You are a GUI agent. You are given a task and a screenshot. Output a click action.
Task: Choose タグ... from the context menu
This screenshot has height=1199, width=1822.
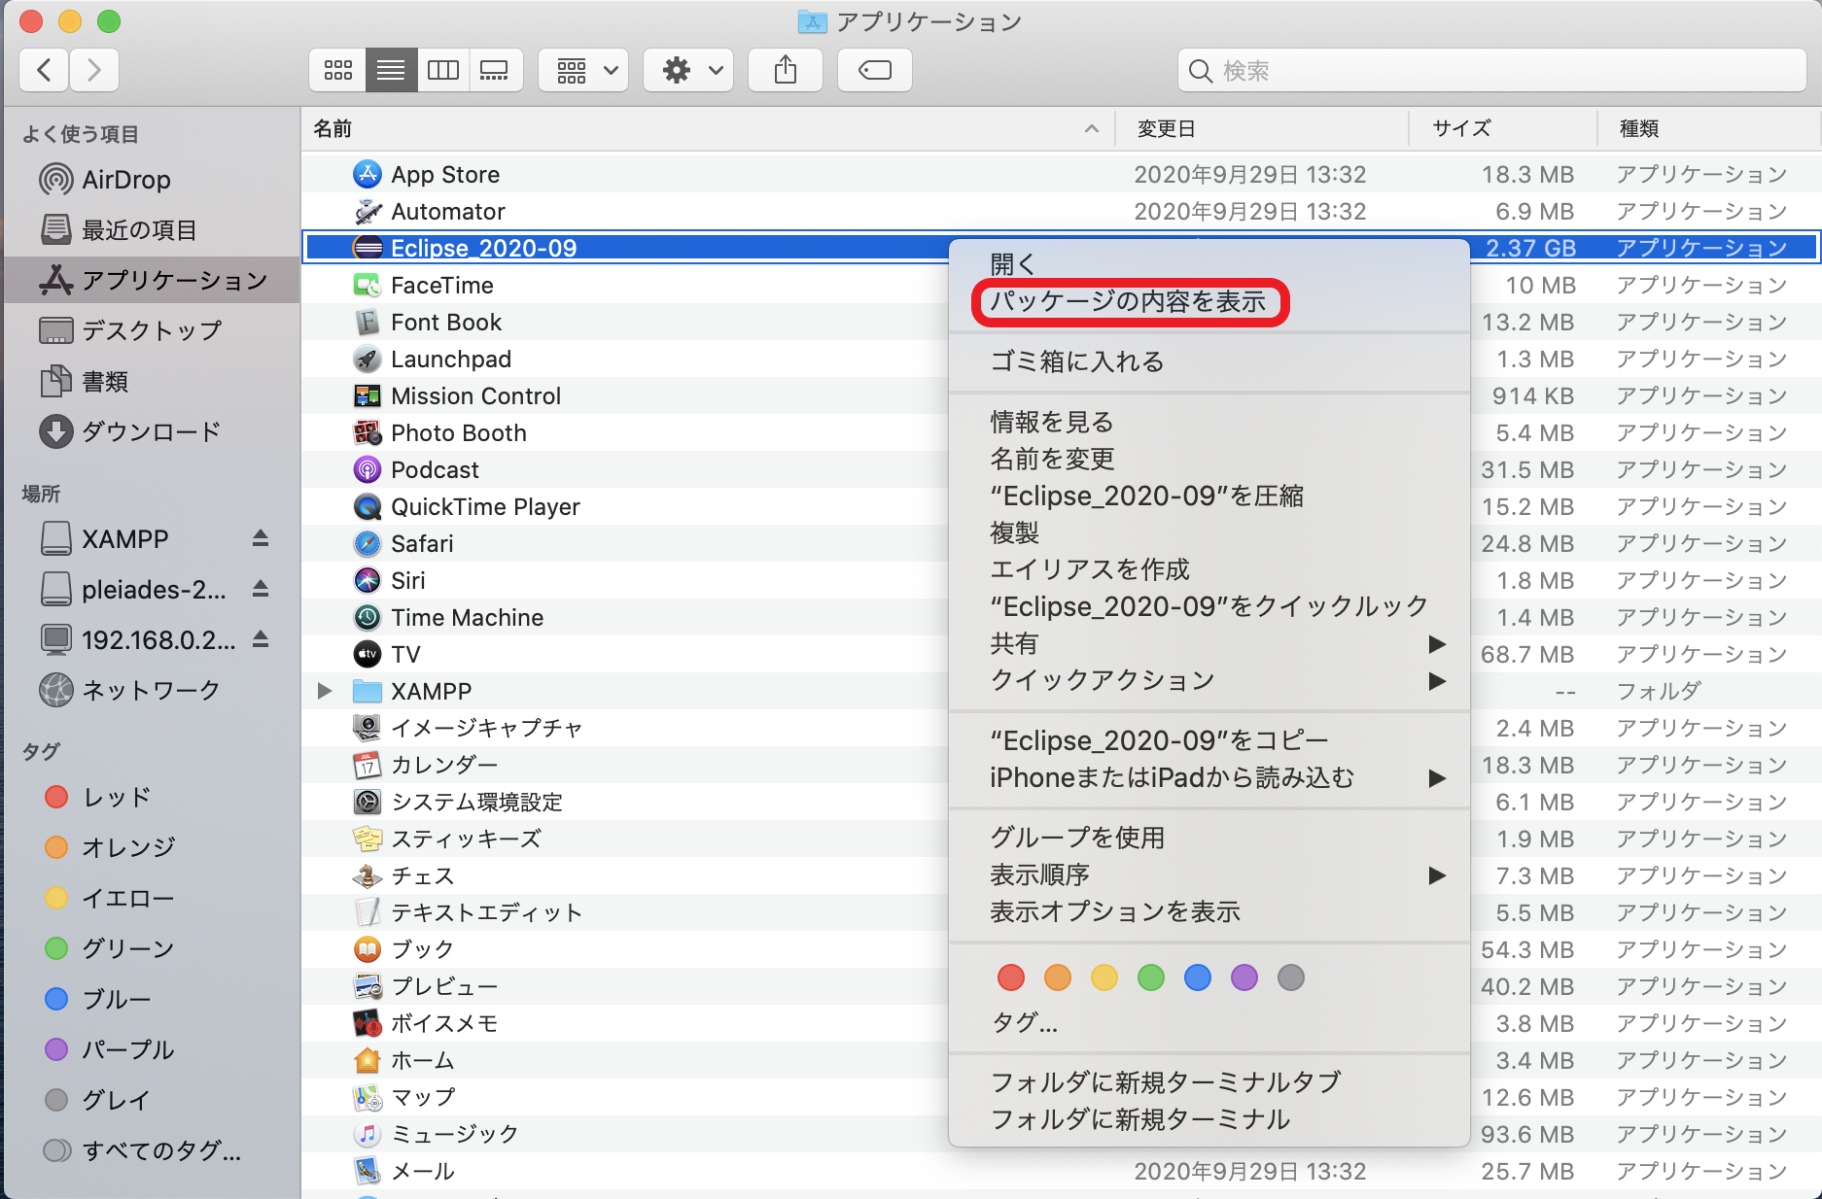[x=1209, y=1022]
